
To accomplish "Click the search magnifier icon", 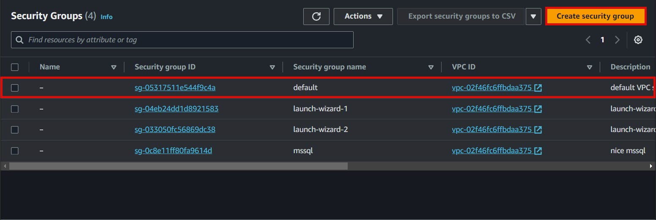I will [x=19, y=40].
